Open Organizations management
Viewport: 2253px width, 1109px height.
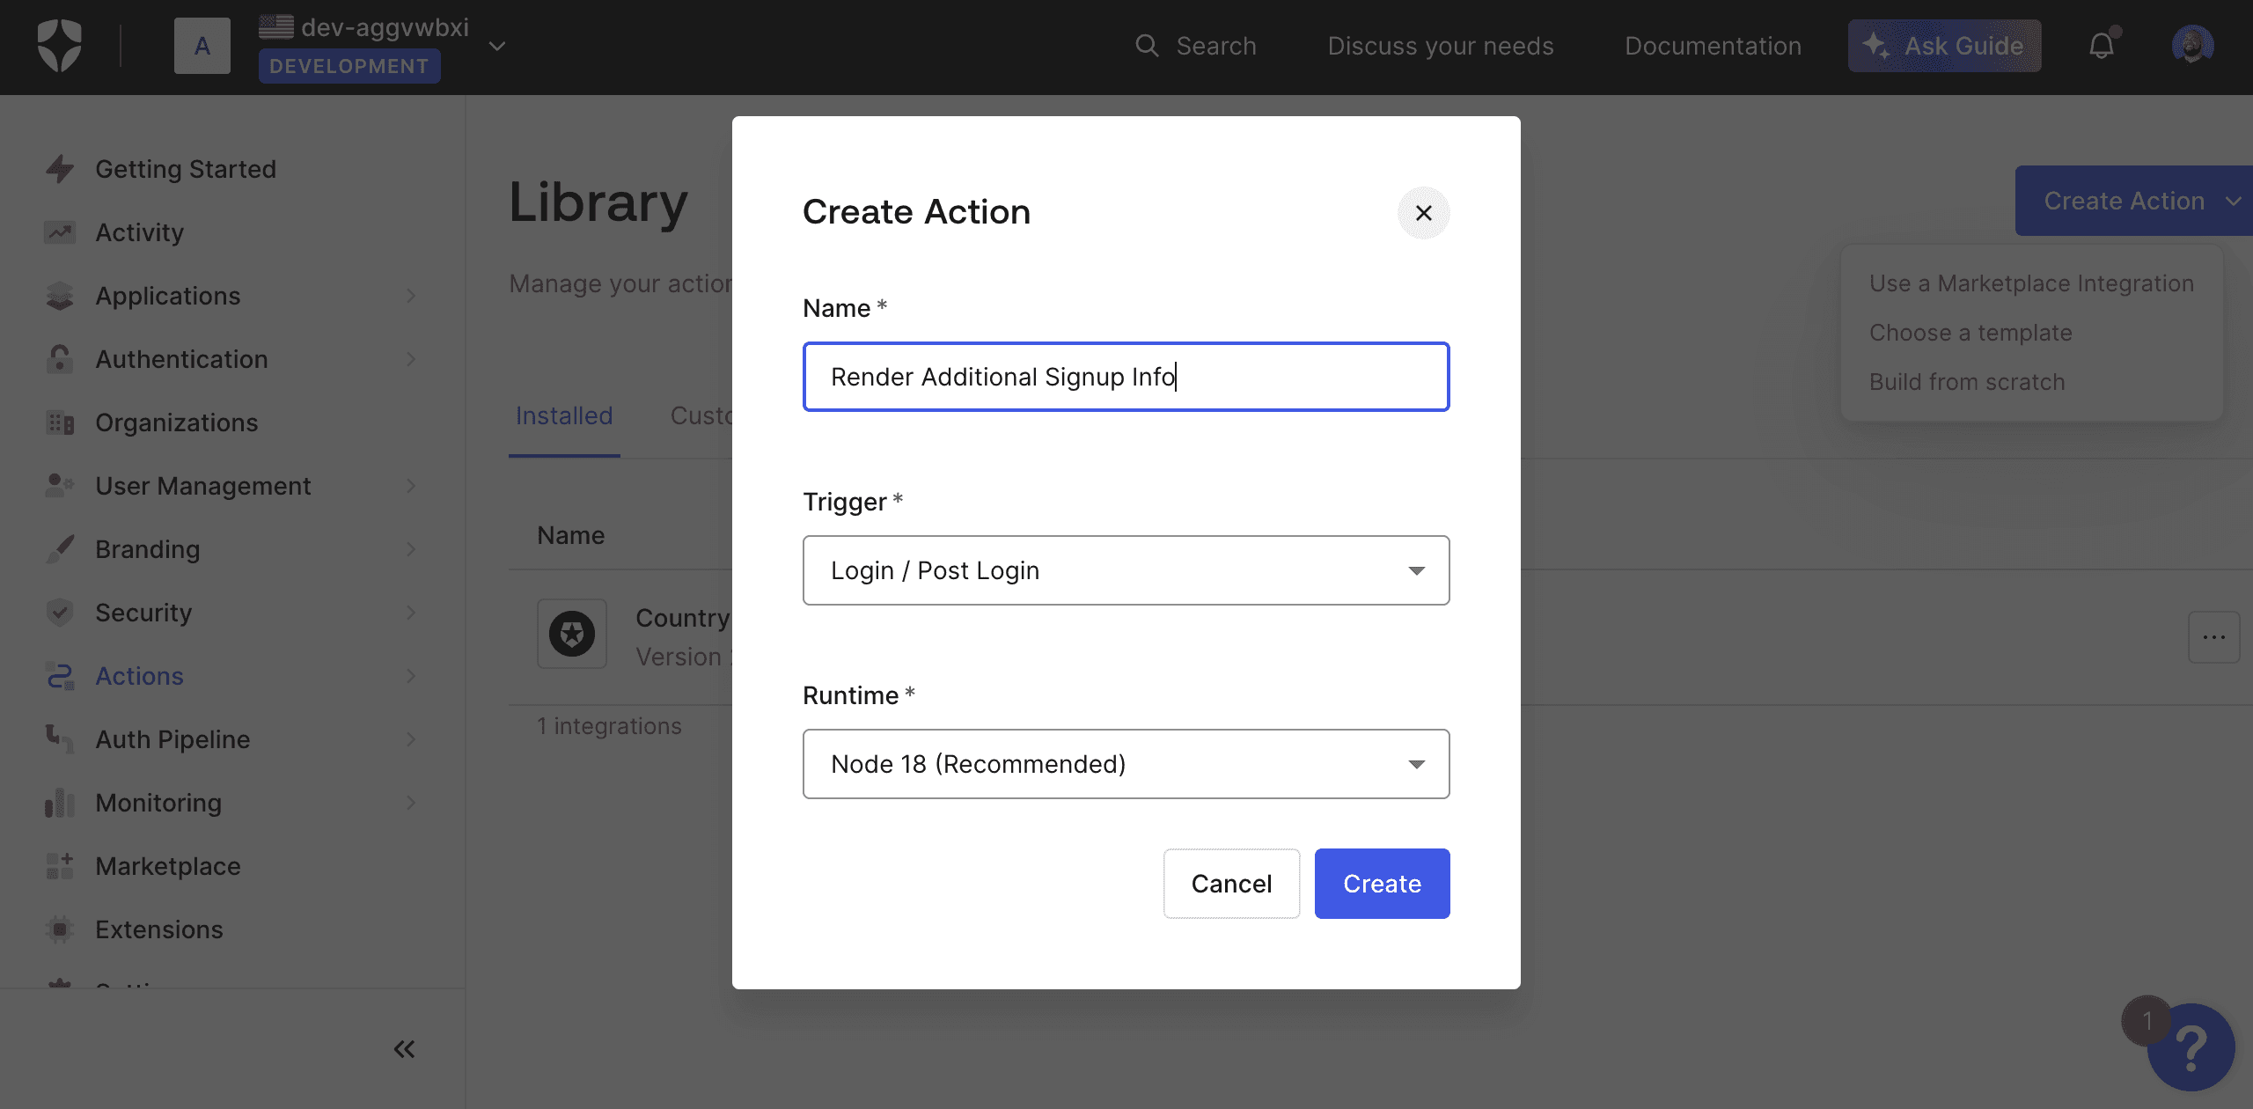pyautogui.click(x=177, y=421)
